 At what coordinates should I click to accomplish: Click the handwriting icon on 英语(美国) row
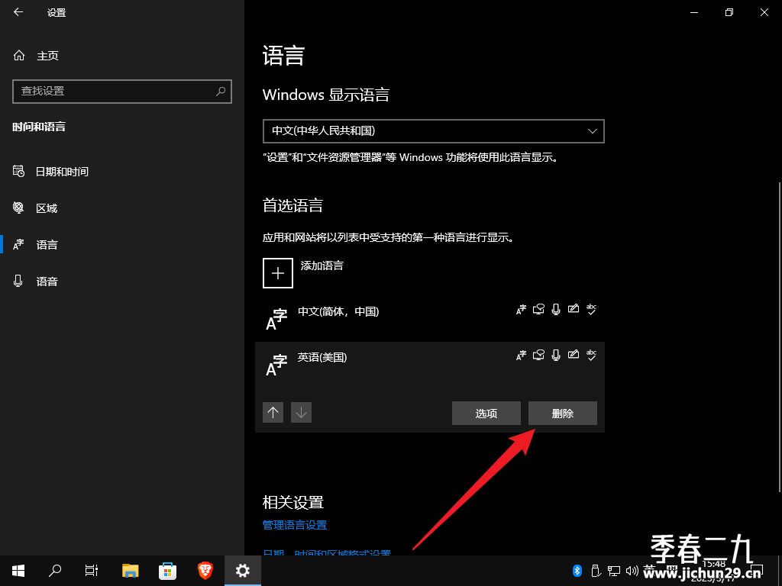[574, 355]
